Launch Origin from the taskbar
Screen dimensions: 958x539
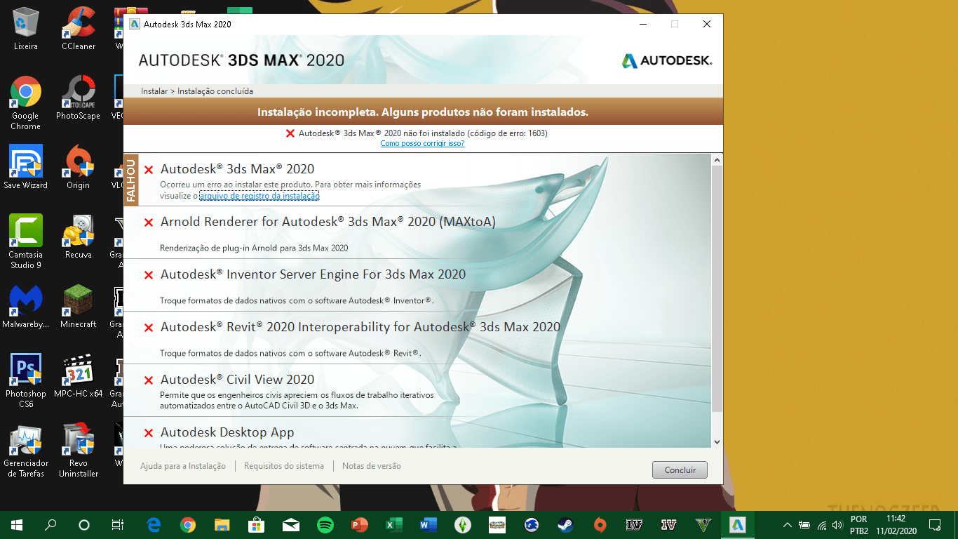(600, 524)
